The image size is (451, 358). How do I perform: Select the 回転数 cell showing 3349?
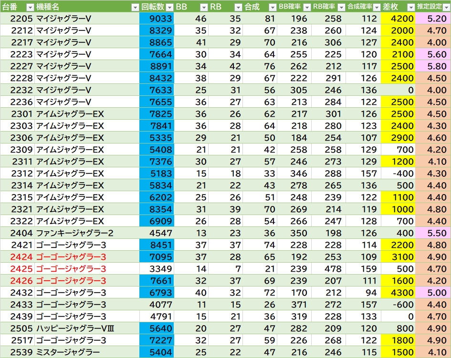pos(157,269)
